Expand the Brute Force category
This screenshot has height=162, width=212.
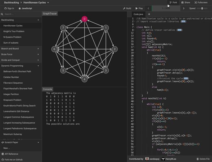point(21,54)
